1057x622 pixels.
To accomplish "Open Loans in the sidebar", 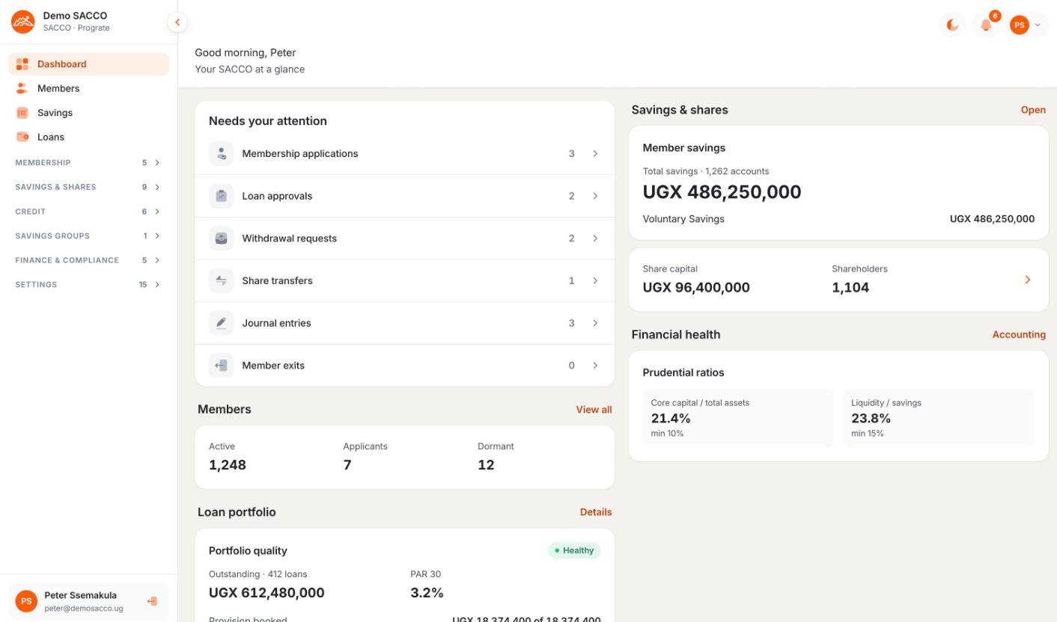I will pos(89,137).
